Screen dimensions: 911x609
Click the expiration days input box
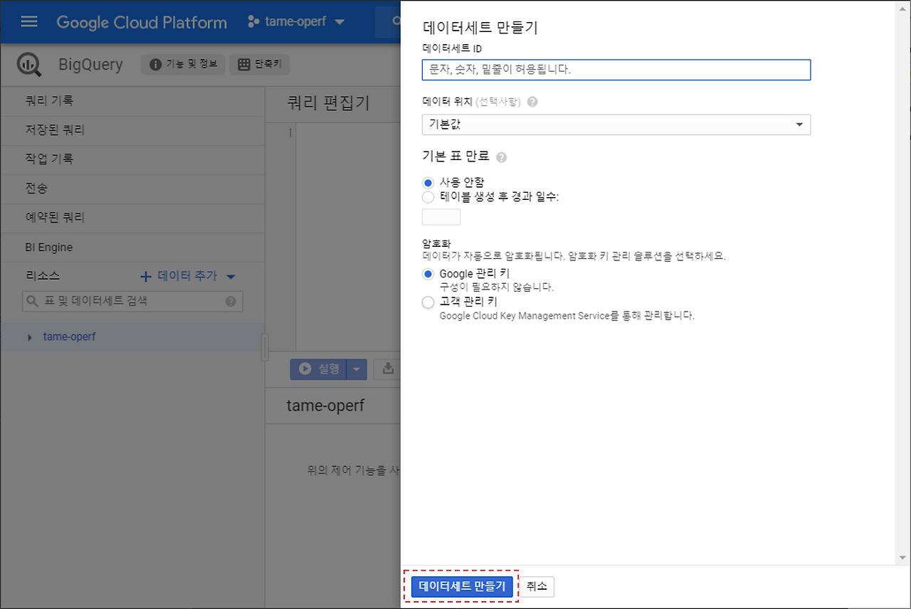coord(441,217)
